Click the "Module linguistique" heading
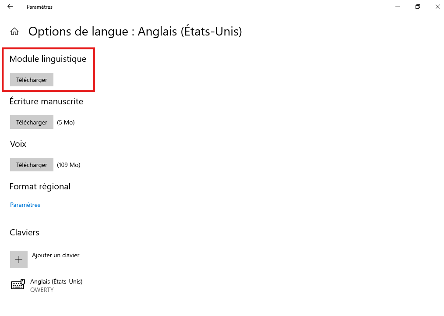 coord(48,59)
